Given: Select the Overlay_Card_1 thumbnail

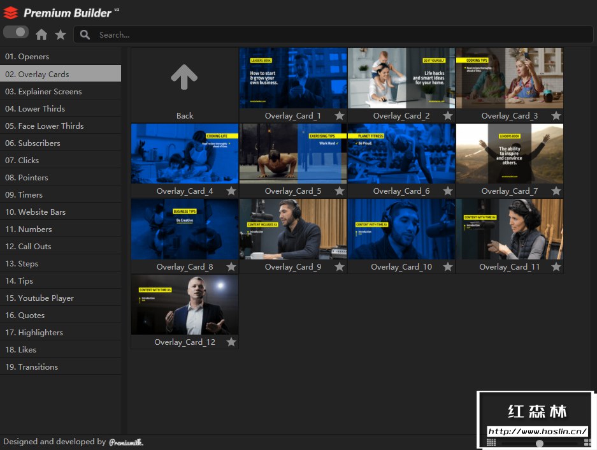Looking at the screenshot, I should point(293,78).
